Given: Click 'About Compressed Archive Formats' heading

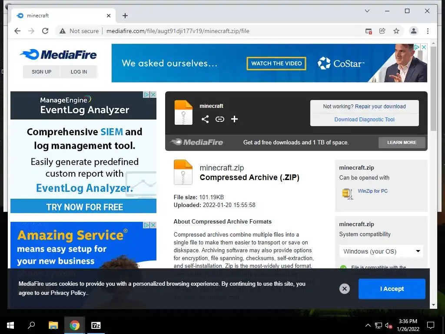Looking at the screenshot, I should tap(222, 221).
